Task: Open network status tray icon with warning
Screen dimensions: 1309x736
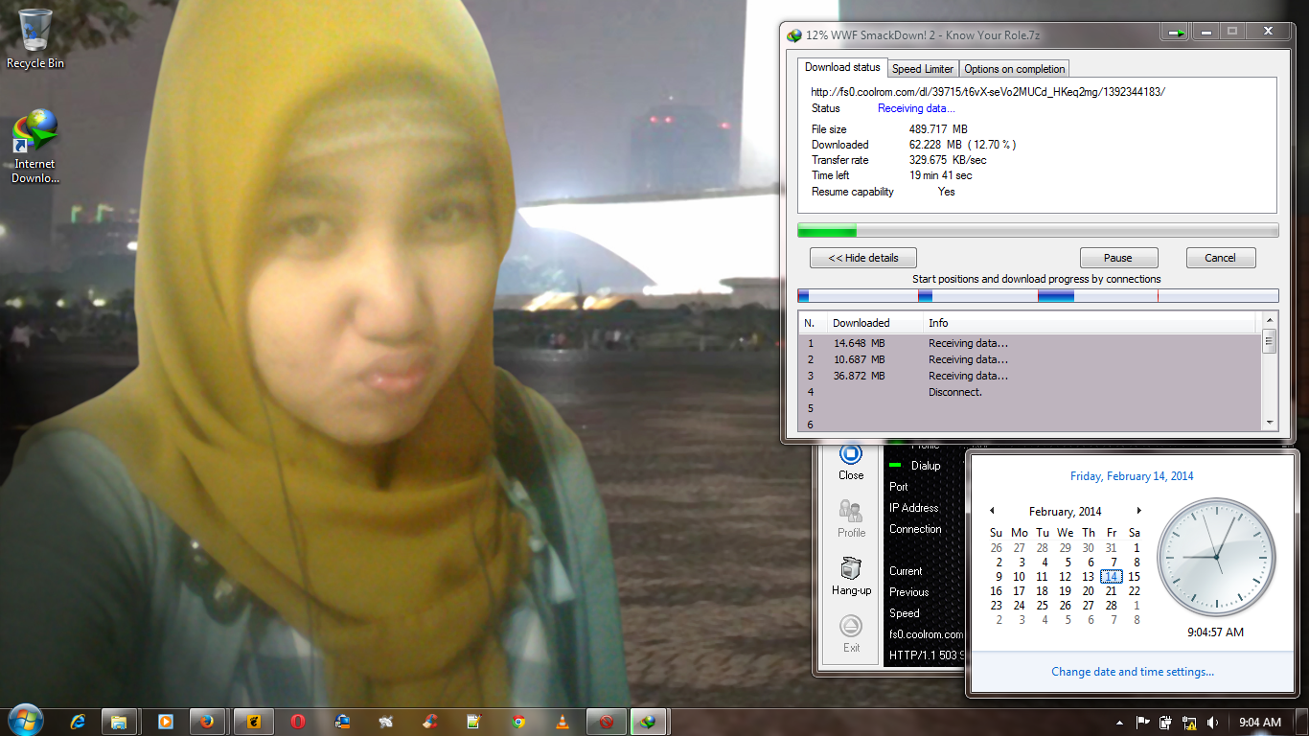Action: coord(1189,723)
